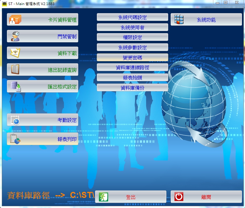Image resolution: width=245 pixels, height=208 pixels.
Task: Click the app icon in the title bar
Action: point(4,3)
